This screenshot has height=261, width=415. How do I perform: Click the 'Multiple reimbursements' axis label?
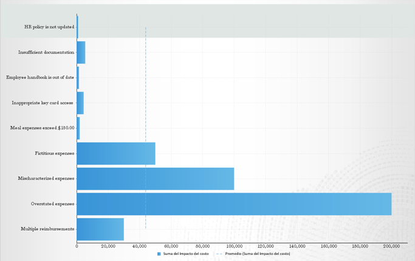(47, 229)
